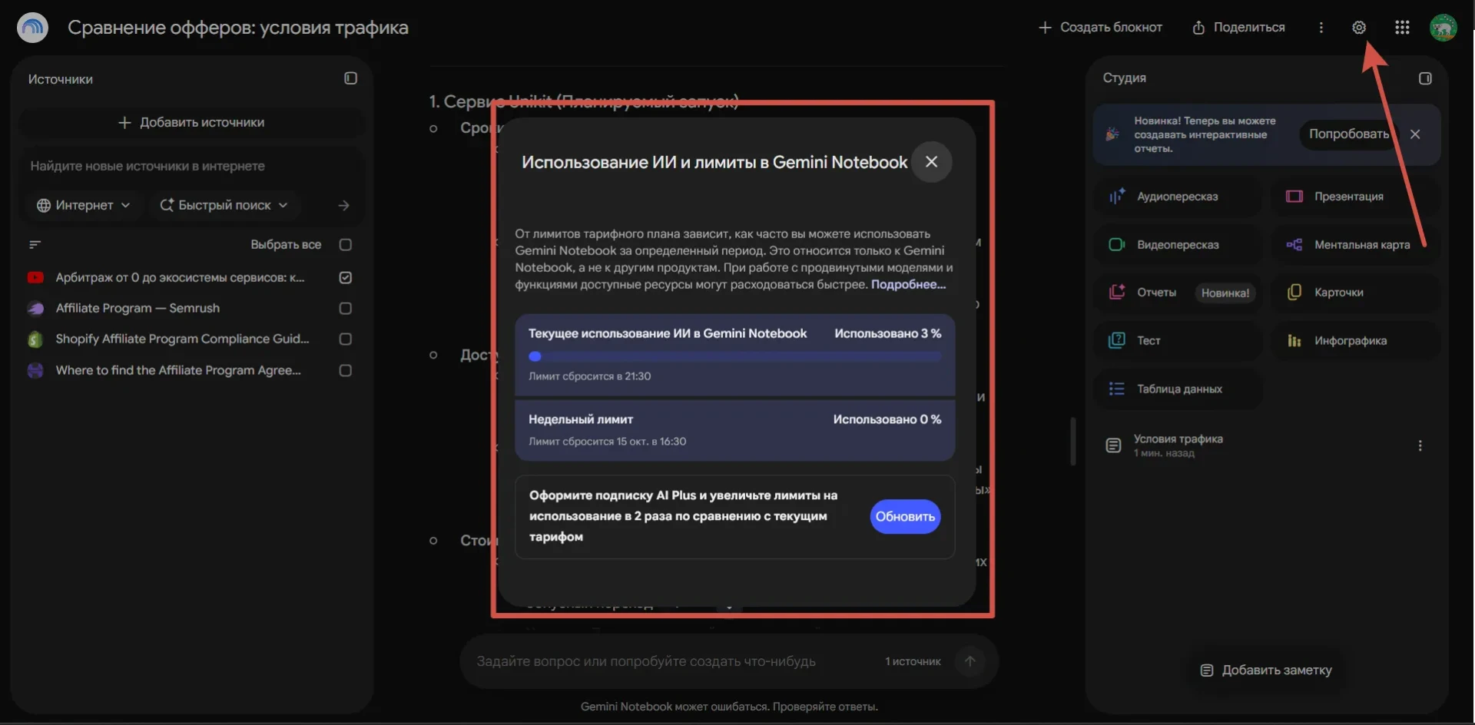This screenshot has height=725, width=1475.
Task: Open the header three-dot more options menu
Action: coord(1321,28)
